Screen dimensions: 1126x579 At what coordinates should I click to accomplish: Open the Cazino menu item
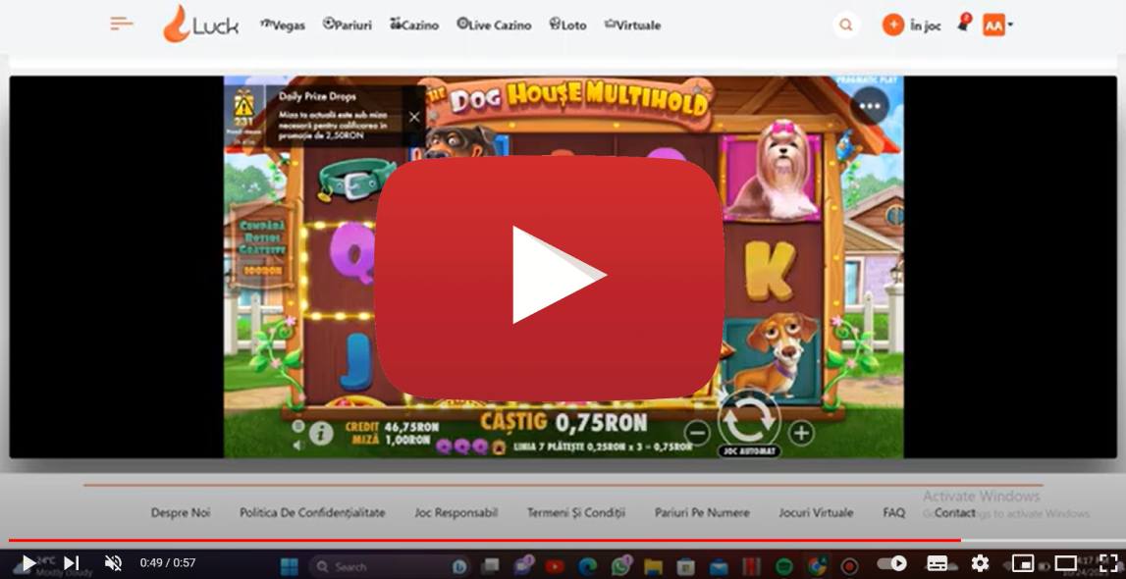[x=414, y=26]
